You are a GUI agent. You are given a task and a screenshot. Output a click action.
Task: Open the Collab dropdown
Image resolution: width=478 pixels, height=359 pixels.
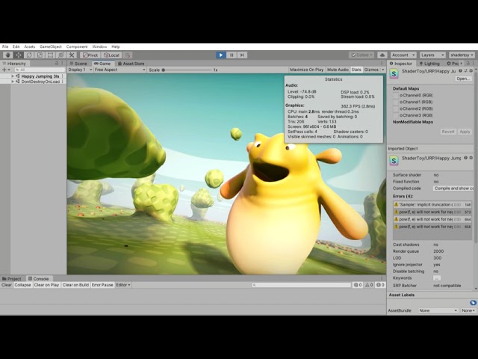coord(361,55)
